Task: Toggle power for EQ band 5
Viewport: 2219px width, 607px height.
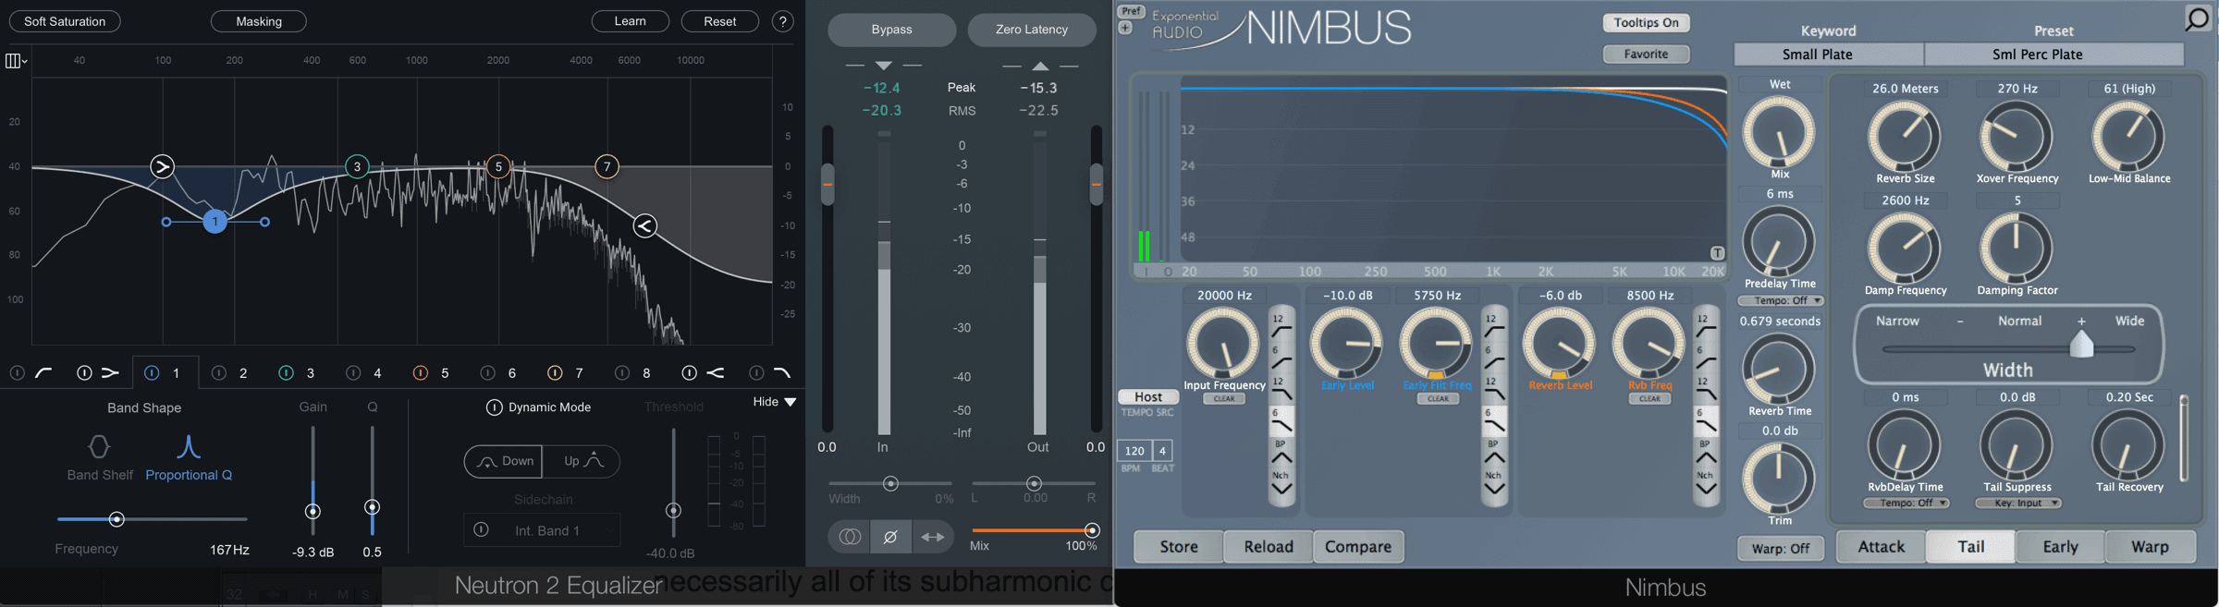Action: [x=421, y=373]
